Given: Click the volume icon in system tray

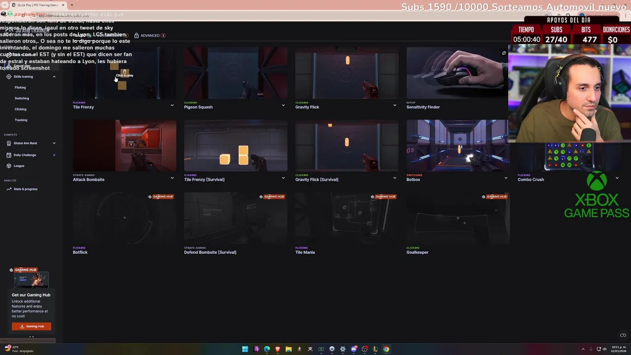Looking at the screenshot, I should coord(604,349).
